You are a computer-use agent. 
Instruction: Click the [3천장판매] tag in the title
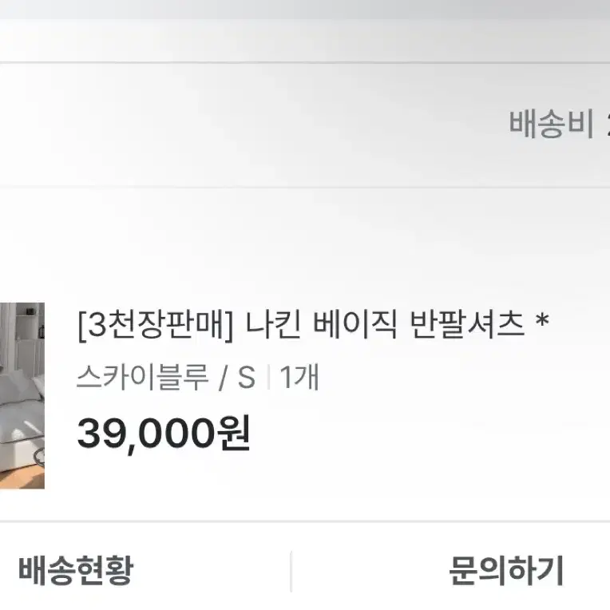point(155,326)
